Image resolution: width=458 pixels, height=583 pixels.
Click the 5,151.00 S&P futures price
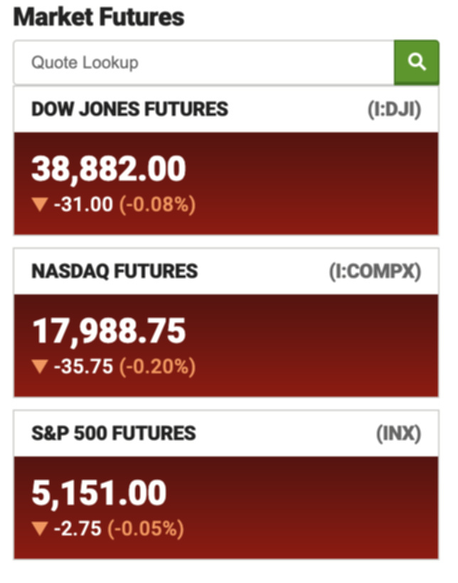pos(99,493)
